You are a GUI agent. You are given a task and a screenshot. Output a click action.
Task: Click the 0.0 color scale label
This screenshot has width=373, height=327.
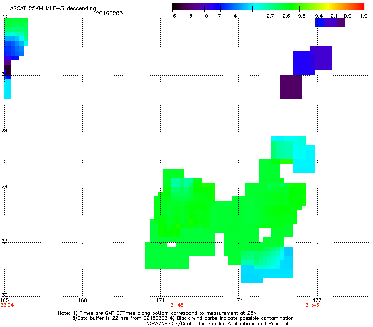348,16
